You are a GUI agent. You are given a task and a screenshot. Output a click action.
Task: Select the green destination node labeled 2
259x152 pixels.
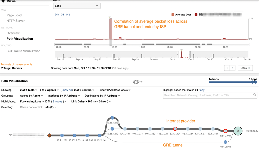[x=239, y=131]
